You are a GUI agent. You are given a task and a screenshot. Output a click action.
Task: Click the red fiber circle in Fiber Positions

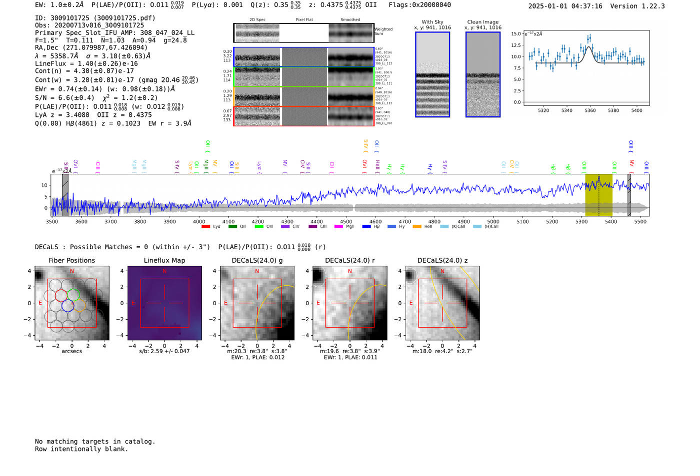[61, 295]
